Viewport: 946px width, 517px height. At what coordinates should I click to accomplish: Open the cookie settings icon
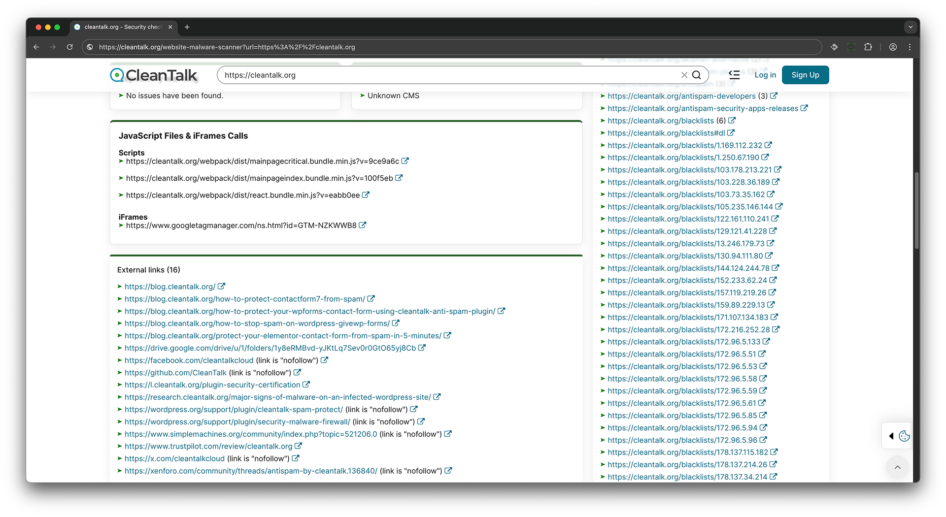pos(904,436)
